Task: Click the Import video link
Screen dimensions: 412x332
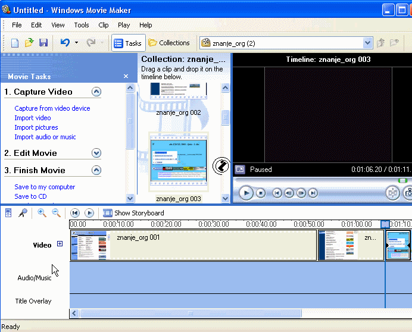Action: [x=33, y=118]
